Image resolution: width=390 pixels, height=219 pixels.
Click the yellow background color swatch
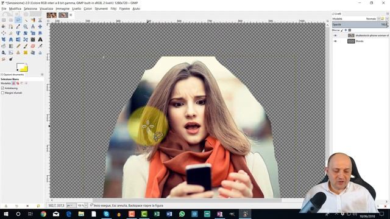pos(24,68)
